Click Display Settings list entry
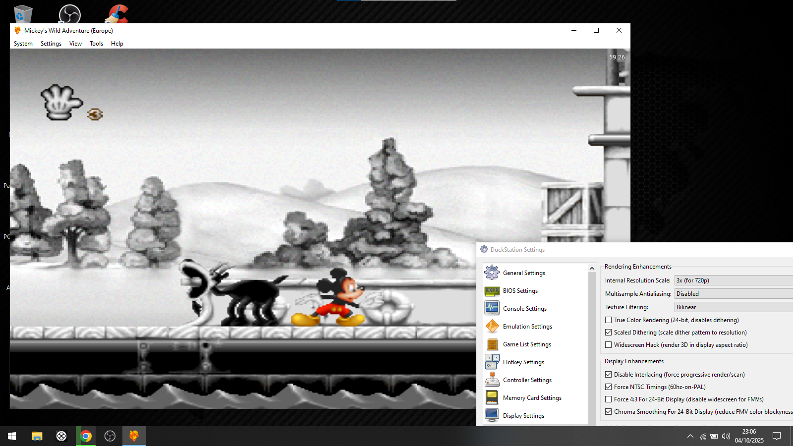The width and height of the screenshot is (793, 446). click(x=523, y=416)
